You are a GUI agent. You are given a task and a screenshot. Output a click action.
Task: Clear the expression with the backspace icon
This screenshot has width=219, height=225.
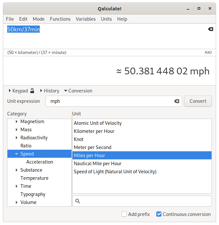(x=211, y=29)
